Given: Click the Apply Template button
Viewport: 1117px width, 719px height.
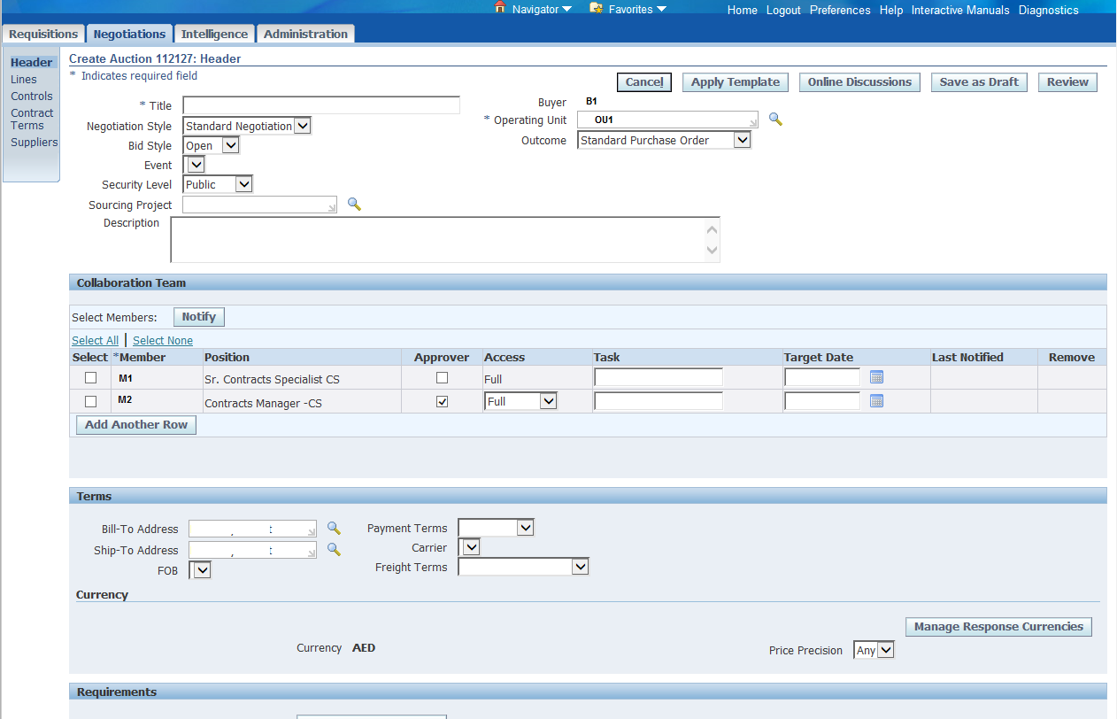Looking at the screenshot, I should coord(735,81).
